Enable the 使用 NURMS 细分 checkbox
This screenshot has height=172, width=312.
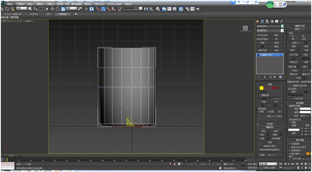(x=289, y=147)
